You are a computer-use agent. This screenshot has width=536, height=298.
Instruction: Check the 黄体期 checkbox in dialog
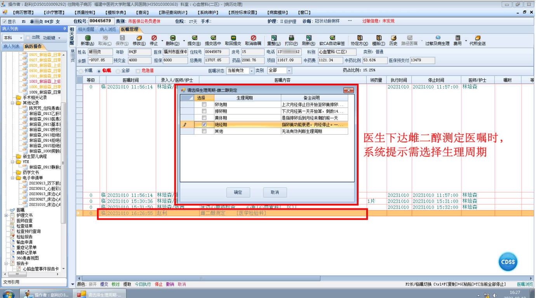[x=204, y=118]
